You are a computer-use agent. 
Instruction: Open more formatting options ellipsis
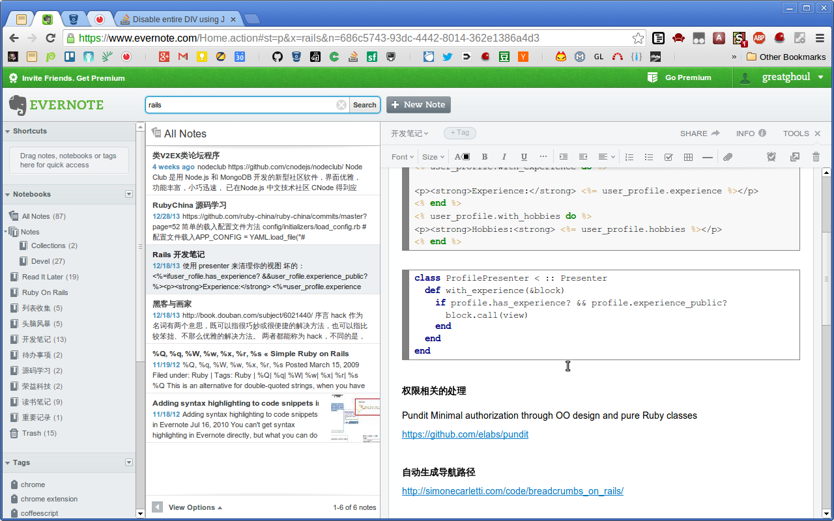[x=543, y=157]
